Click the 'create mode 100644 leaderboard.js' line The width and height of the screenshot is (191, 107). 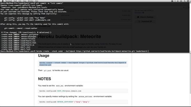pyautogui.click(x=18, y=45)
